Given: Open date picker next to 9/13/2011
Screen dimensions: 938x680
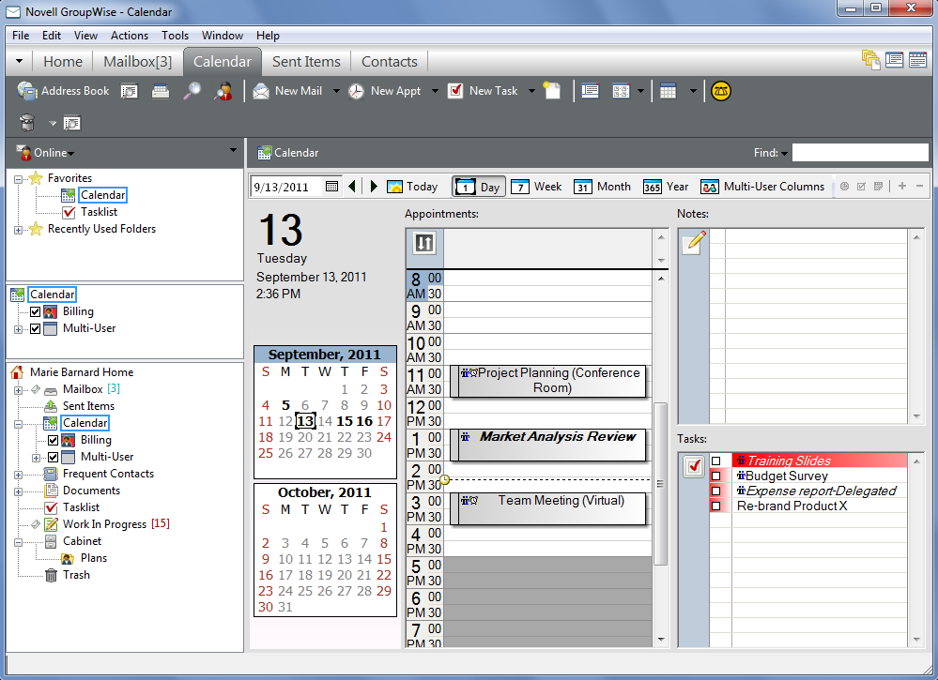Looking at the screenshot, I should point(331,187).
